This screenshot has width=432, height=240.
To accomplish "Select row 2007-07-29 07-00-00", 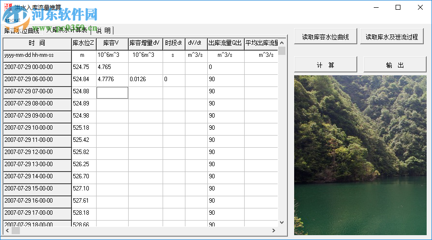I will click(37, 92).
